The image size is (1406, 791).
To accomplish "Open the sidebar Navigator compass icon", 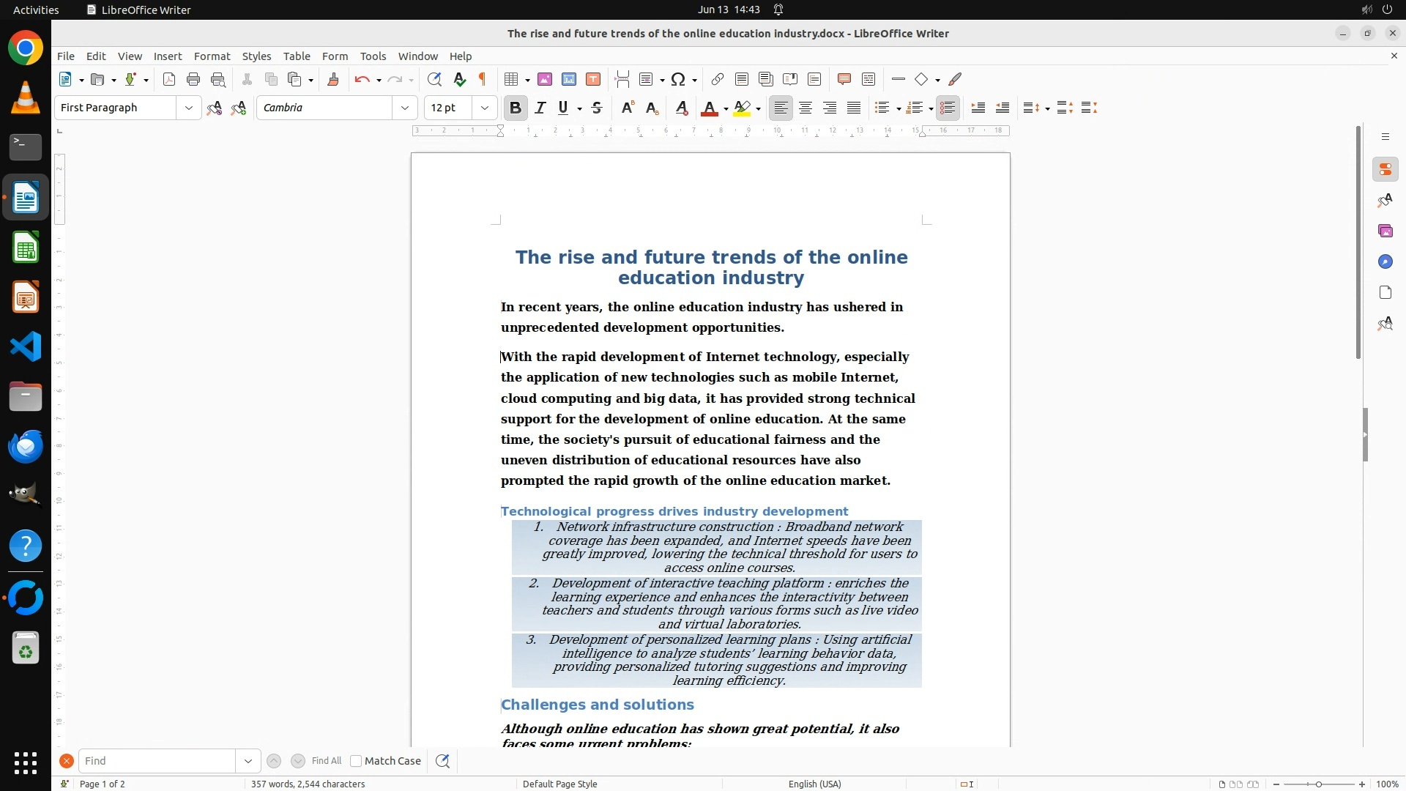I will pyautogui.click(x=1385, y=261).
